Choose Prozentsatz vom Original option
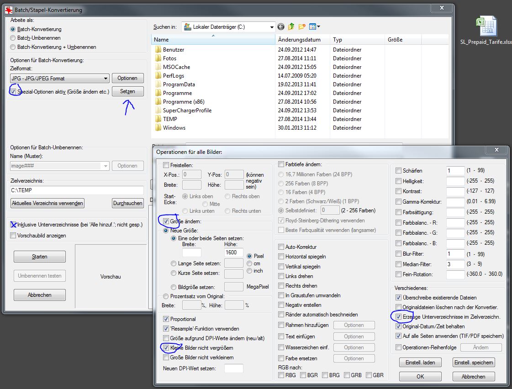 (166, 296)
